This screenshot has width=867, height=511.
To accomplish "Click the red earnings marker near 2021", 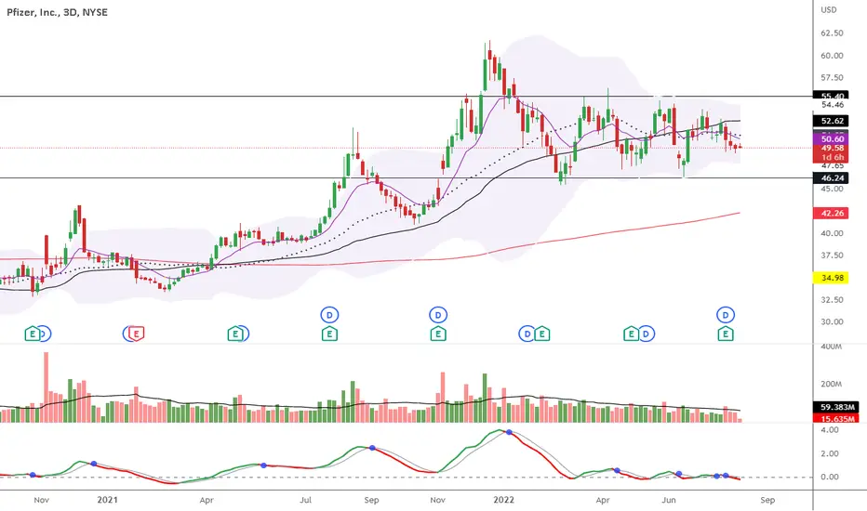I will point(137,334).
